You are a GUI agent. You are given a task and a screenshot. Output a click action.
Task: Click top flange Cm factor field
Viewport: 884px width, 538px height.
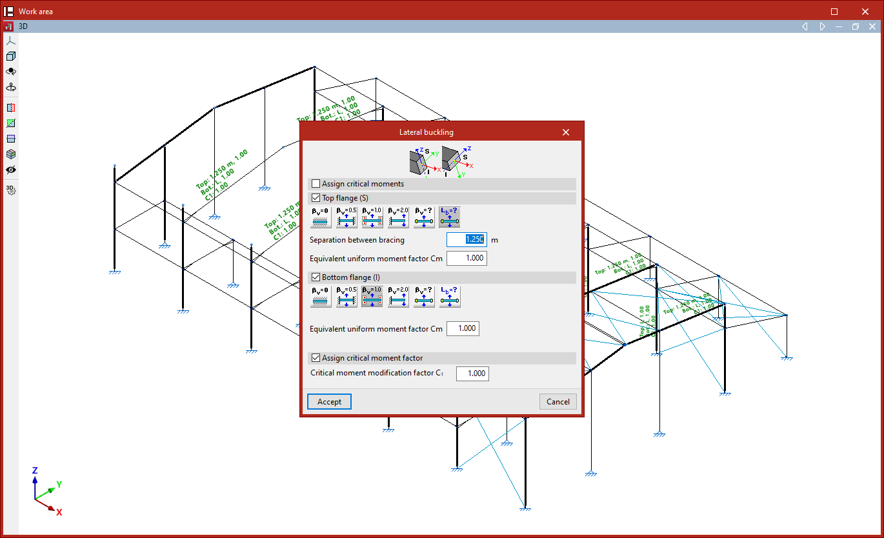pos(467,259)
